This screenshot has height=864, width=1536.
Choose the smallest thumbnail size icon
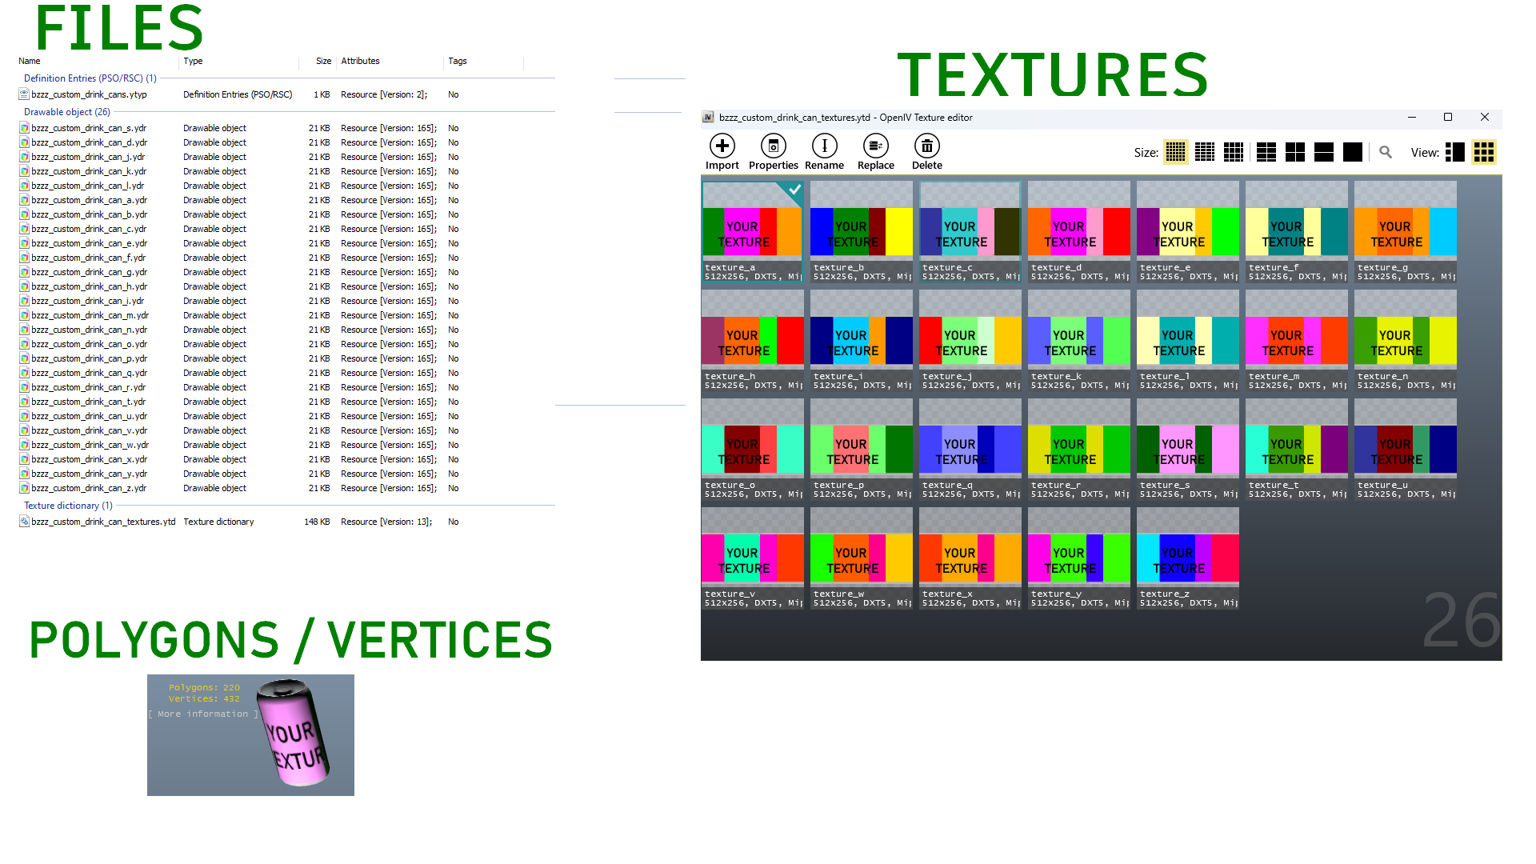pos(1175,152)
